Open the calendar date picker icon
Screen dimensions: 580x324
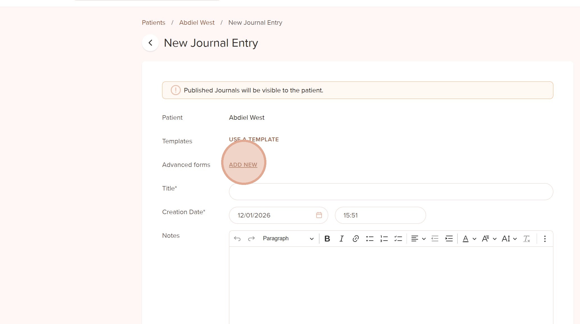[x=319, y=215]
